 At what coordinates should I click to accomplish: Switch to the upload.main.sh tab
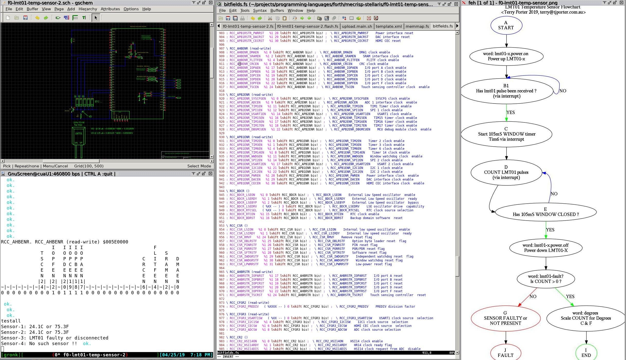tap(357, 26)
